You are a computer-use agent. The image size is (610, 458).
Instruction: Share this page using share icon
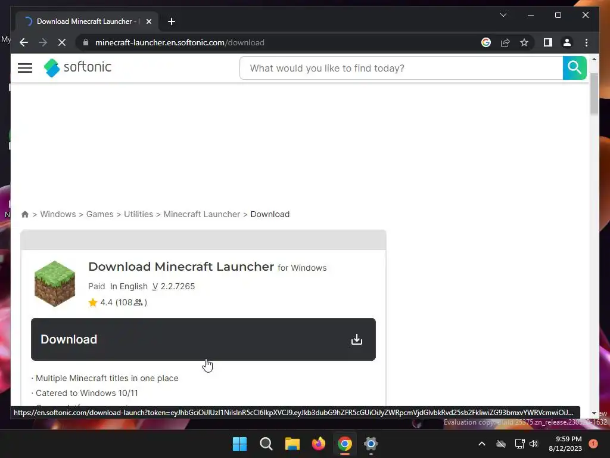coord(505,42)
